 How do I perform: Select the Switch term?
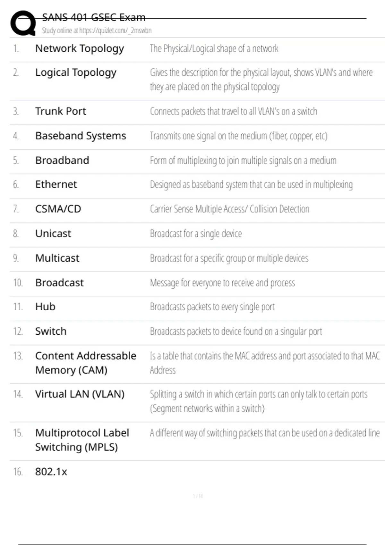pyautogui.click(x=51, y=331)
